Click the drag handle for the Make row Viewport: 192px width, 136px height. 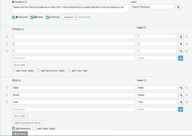tap(7, 88)
